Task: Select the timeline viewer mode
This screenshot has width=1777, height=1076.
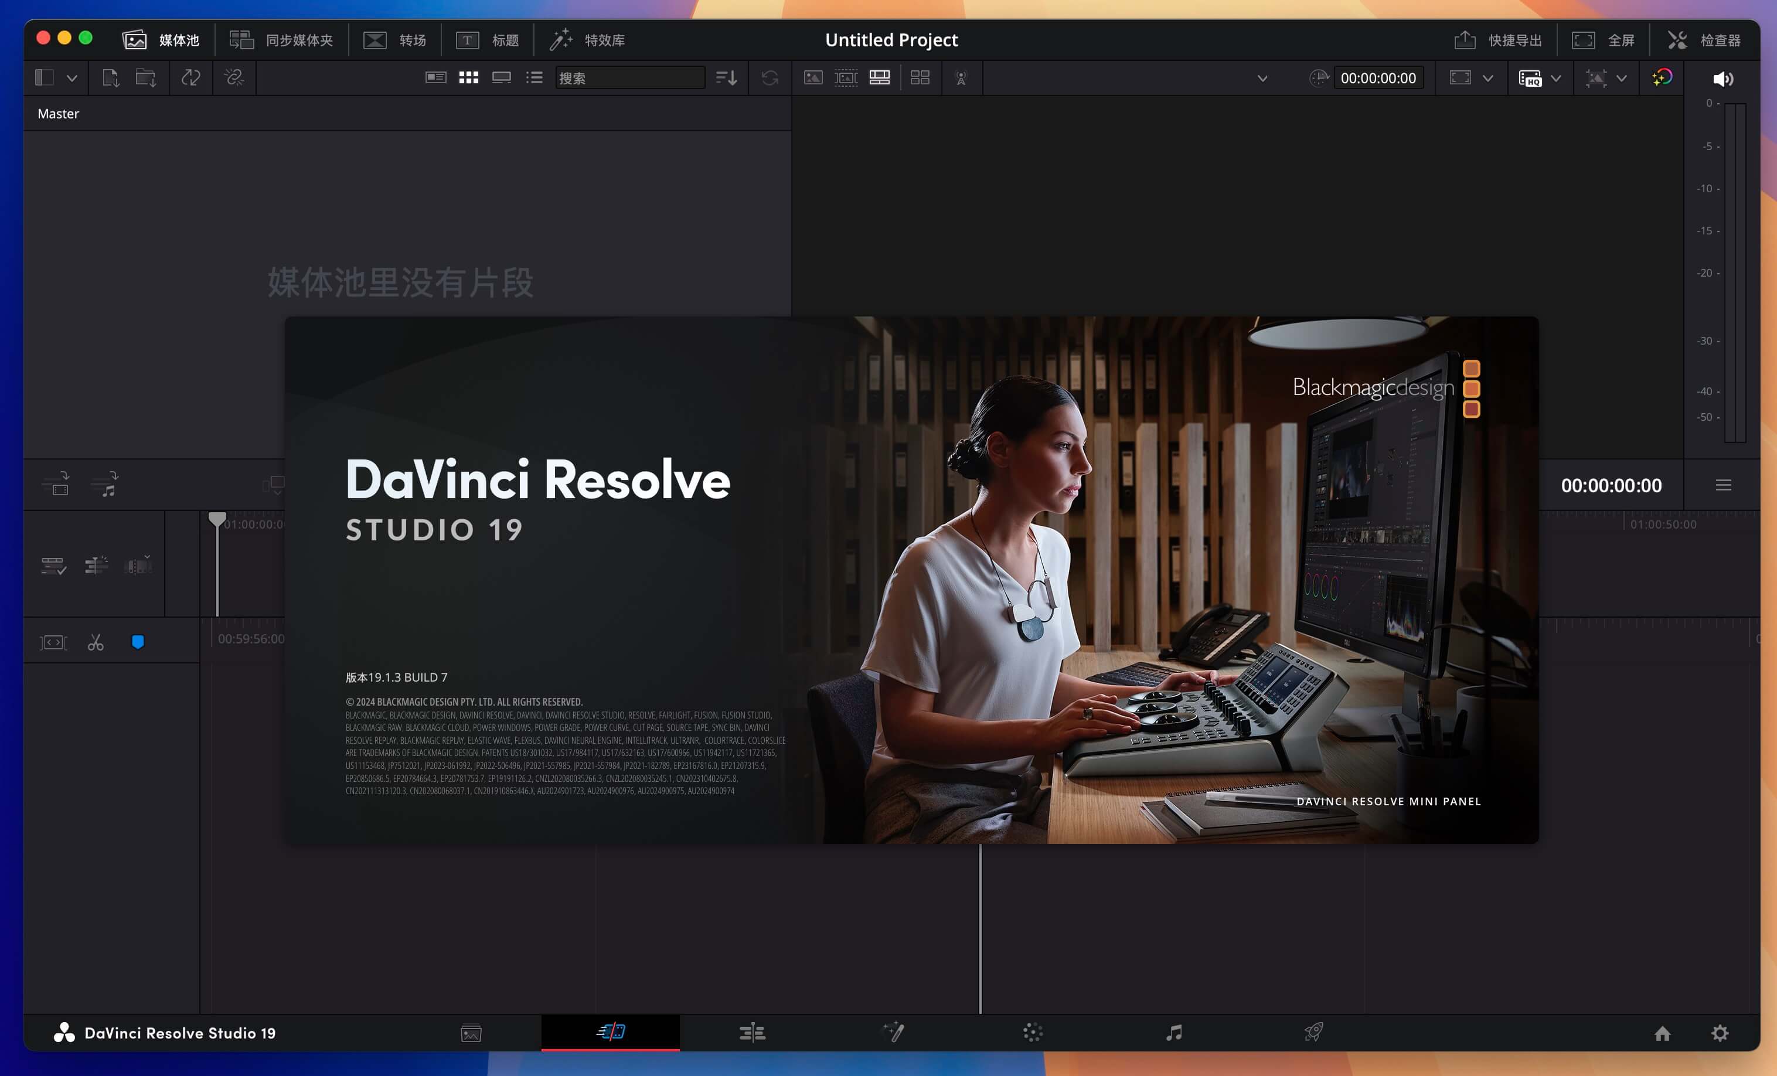Action: click(879, 77)
